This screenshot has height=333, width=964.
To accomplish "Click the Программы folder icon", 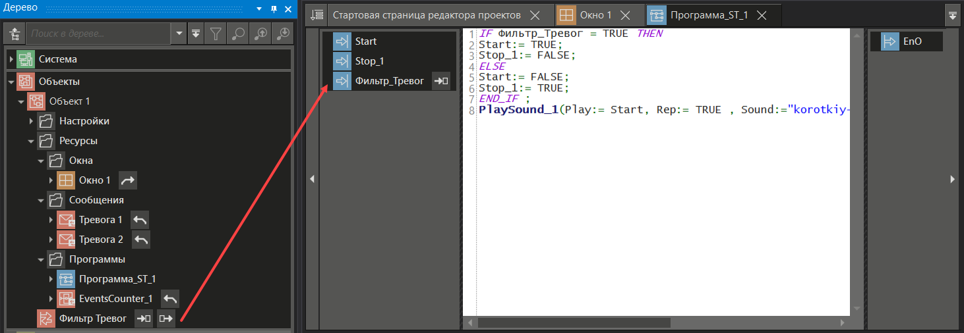I will coord(56,259).
